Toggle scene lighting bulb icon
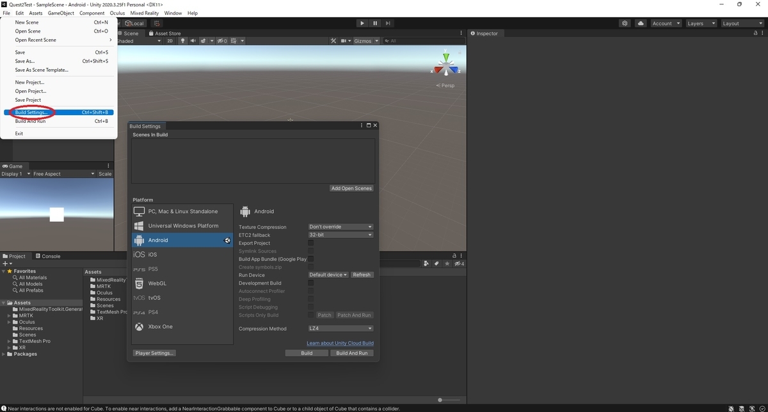Screen dimensions: 768x412 coord(182,41)
